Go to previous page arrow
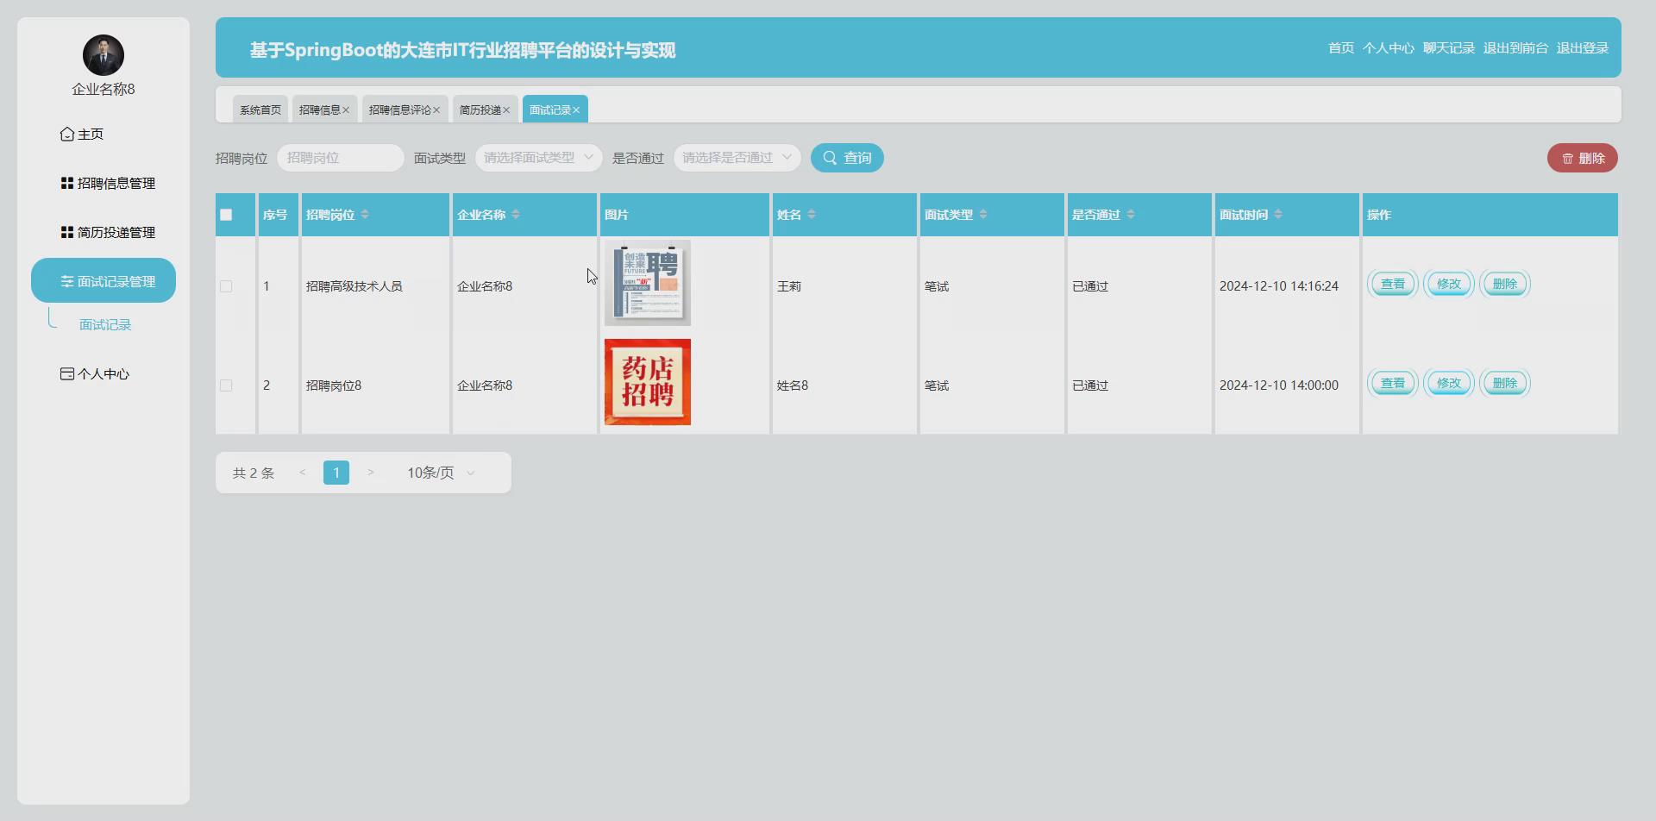Image resolution: width=1656 pixels, height=821 pixels. [303, 473]
